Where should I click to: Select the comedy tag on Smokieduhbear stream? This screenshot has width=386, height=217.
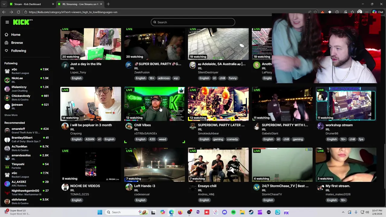tap(232, 139)
